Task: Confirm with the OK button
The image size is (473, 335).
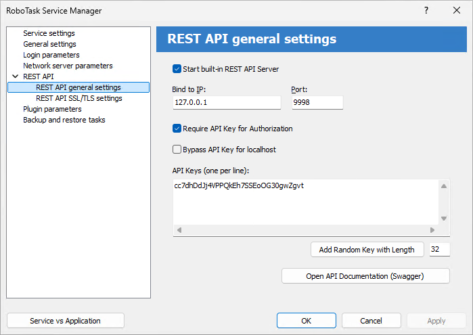Action: (306, 321)
